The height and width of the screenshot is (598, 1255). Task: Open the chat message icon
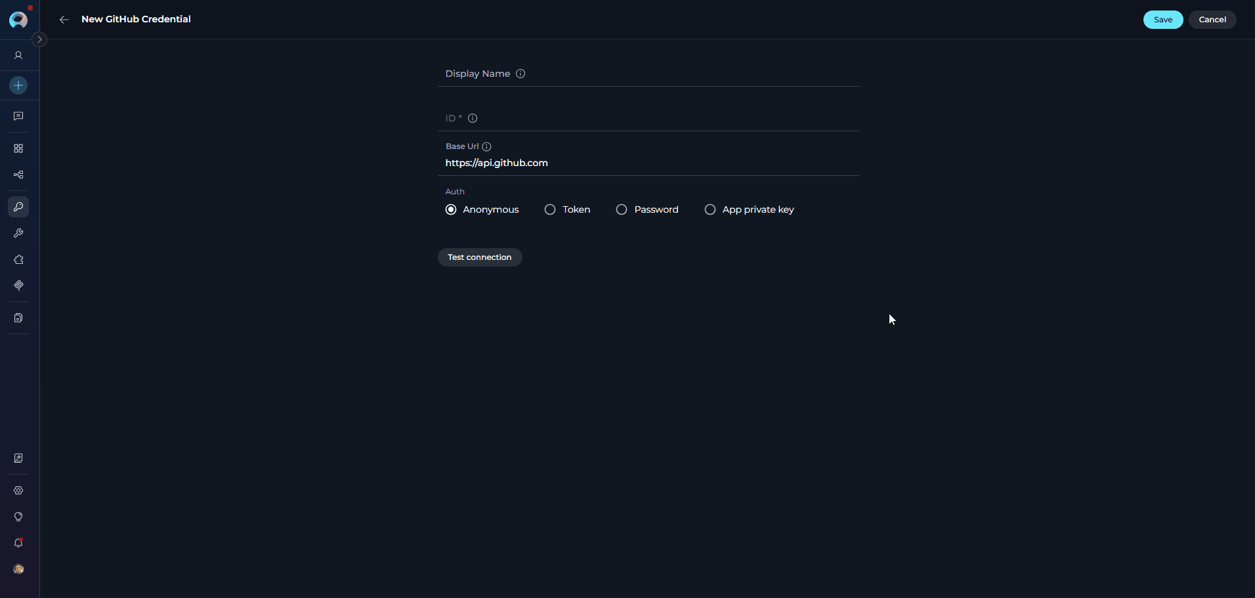point(18,116)
